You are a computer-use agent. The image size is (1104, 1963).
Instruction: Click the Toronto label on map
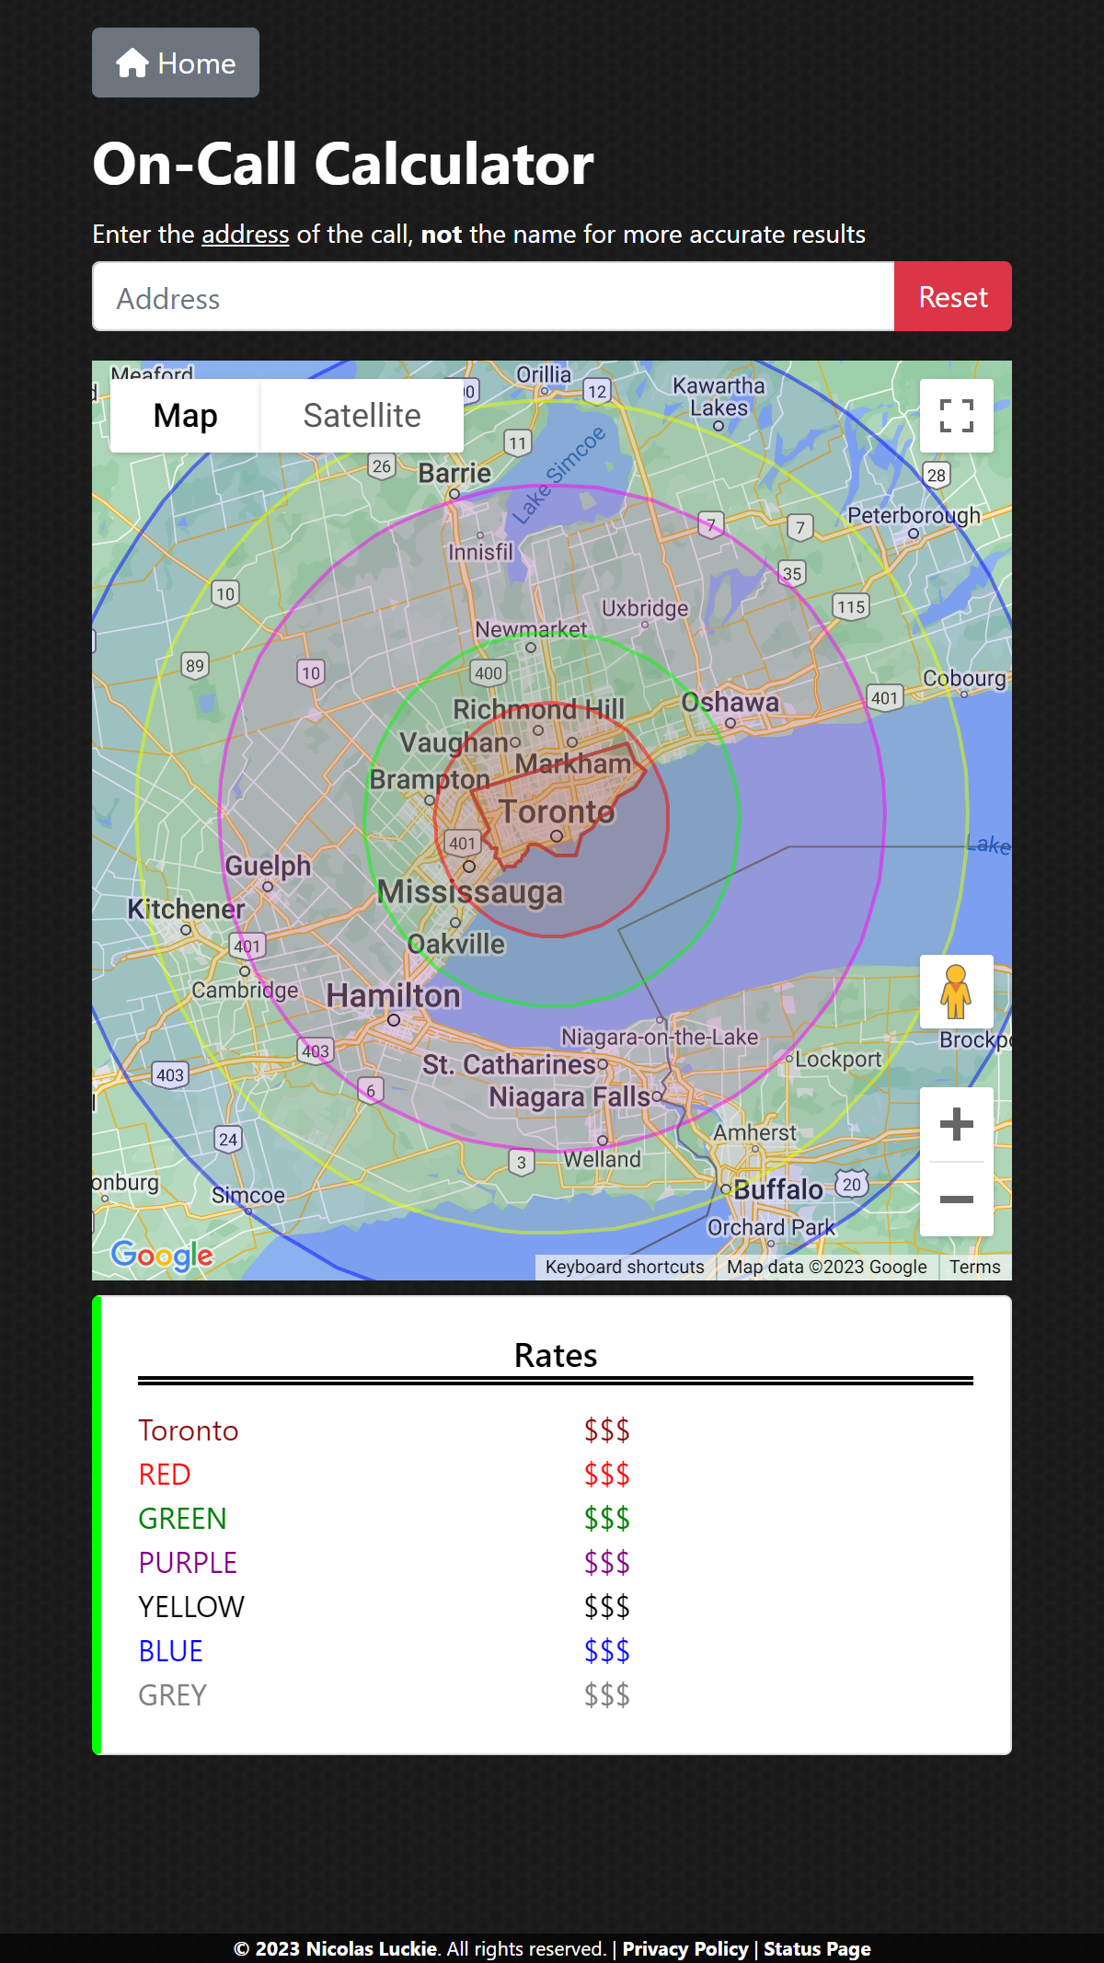coord(556,811)
